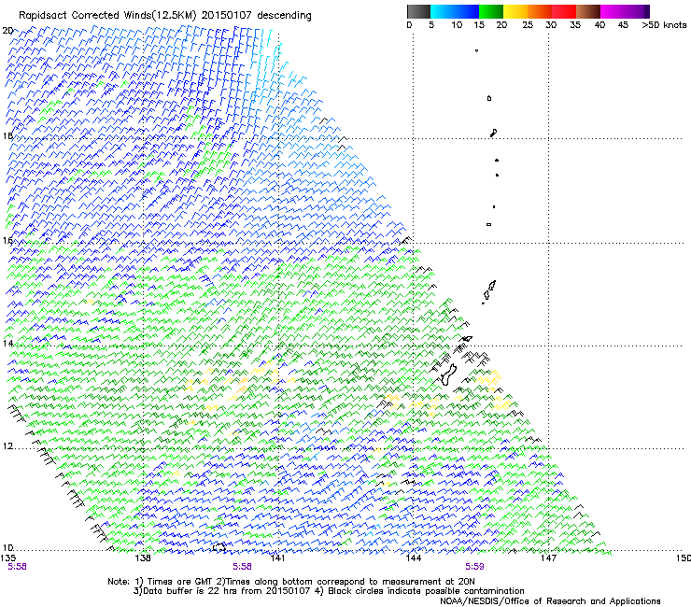Click the longitude '144' axis label

(x=413, y=558)
